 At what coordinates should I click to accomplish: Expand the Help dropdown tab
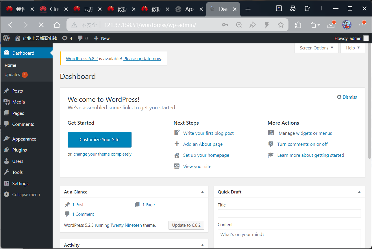click(x=353, y=48)
